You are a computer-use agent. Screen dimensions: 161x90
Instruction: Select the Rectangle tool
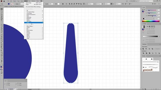tap(2, 25)
